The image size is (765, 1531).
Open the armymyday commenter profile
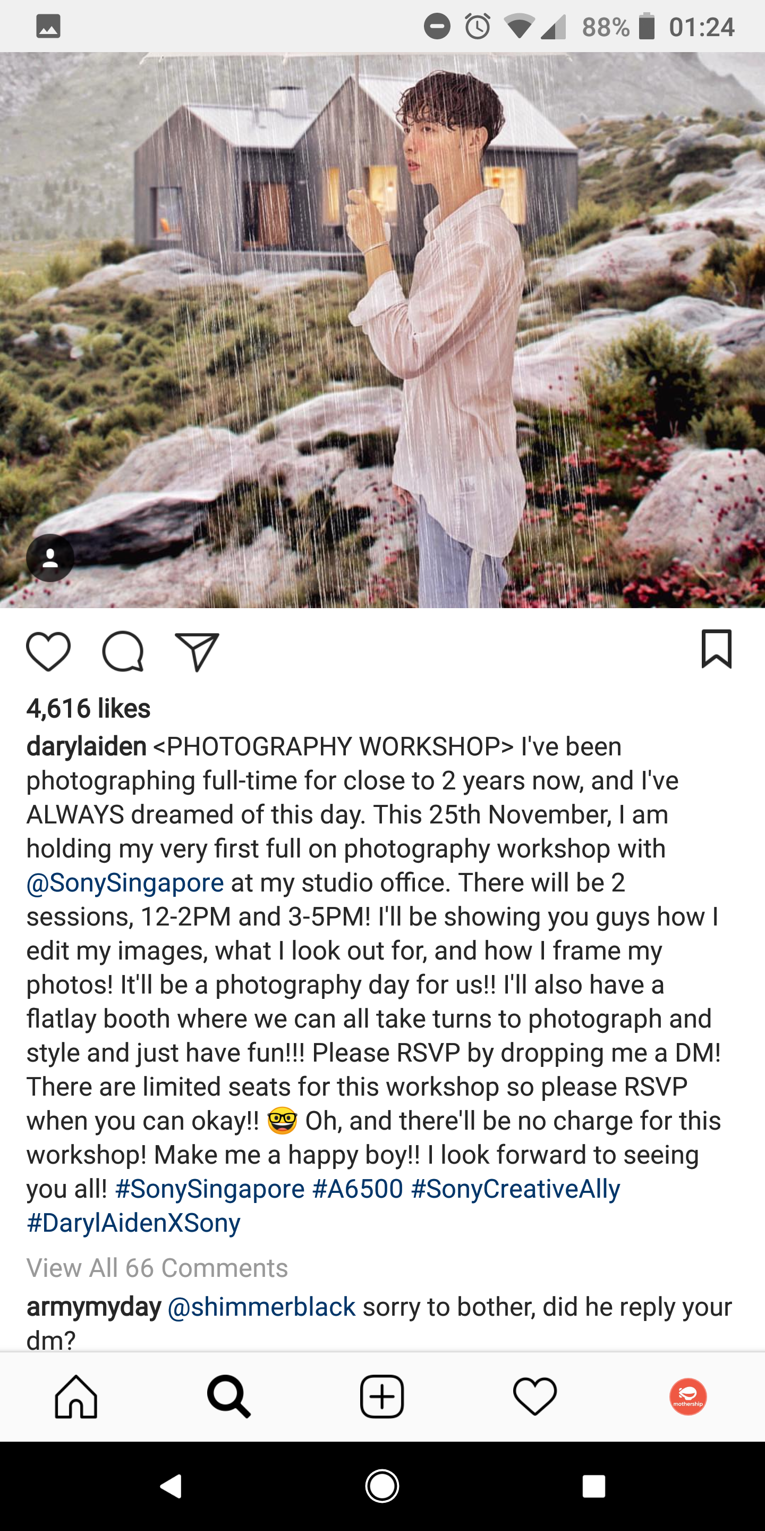(x=94, y=1307)
